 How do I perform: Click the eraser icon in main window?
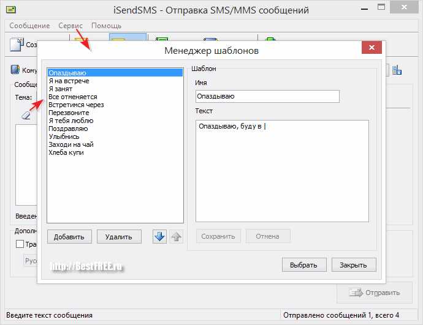click(x=26, y=115)
